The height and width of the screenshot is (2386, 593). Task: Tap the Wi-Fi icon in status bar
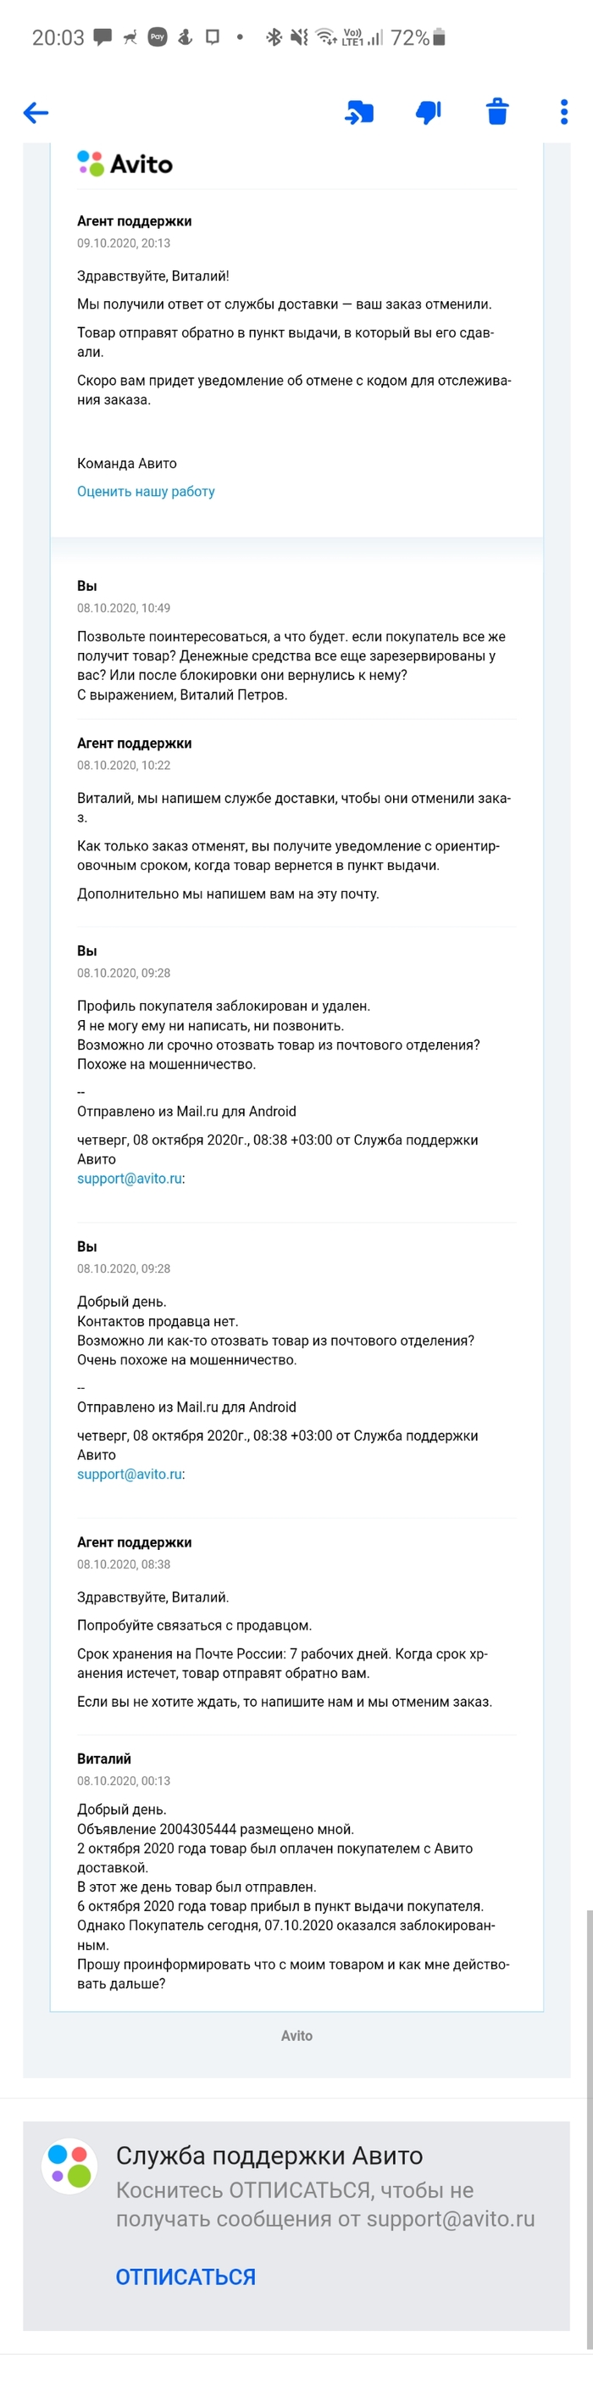pos(324,37)
